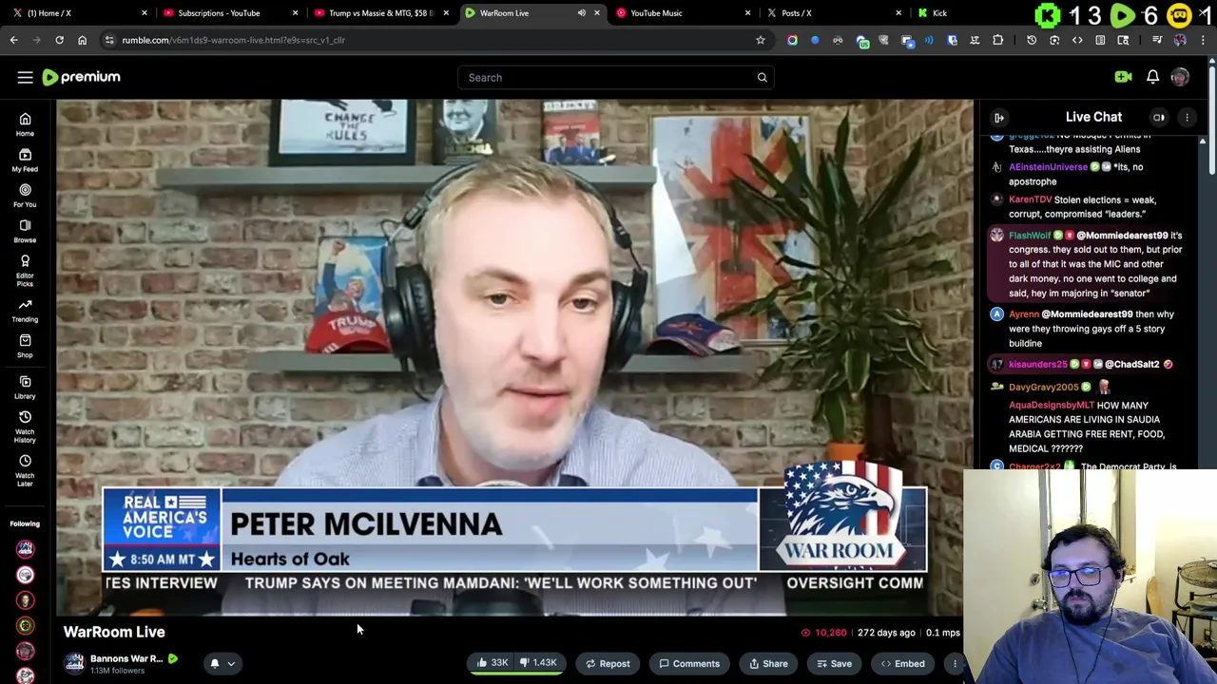
Task: Open the browser extensions puzzle icon
Action: coord(997,40)
